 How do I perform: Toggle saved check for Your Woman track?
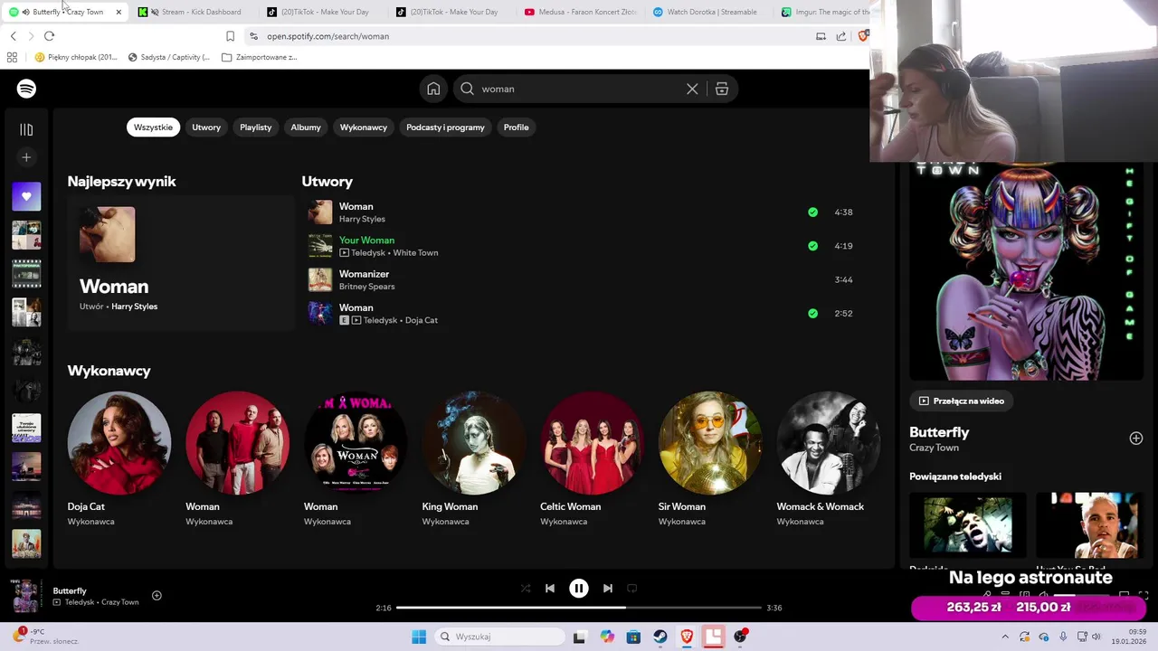click(x=812, y=246)
